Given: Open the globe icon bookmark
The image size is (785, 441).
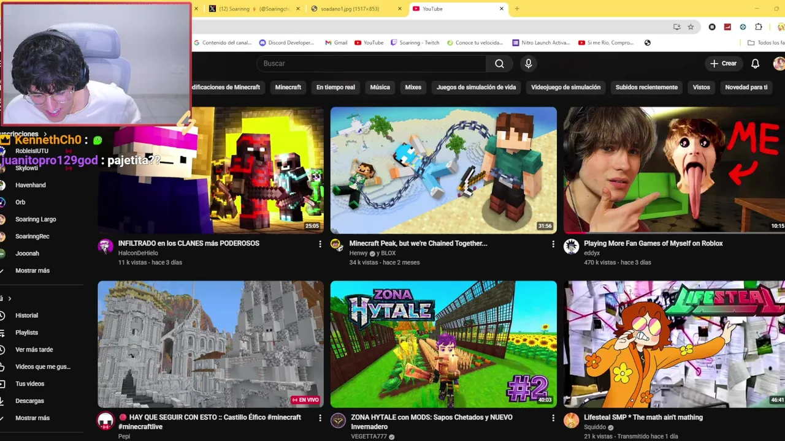Looking at the screenshot, I should (x=647, y=43).
